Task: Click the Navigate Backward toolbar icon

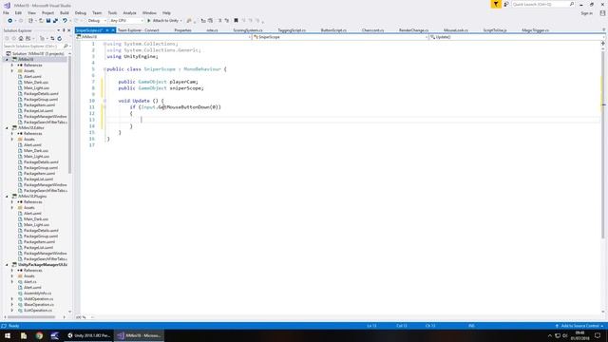Action: coord(10,21)
